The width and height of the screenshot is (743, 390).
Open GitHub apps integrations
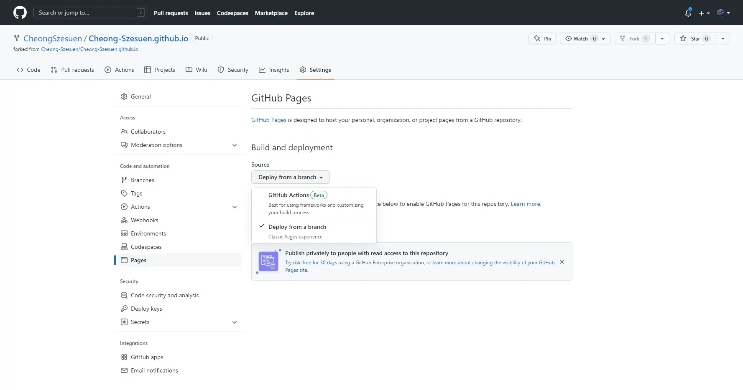tap(147, 357)
